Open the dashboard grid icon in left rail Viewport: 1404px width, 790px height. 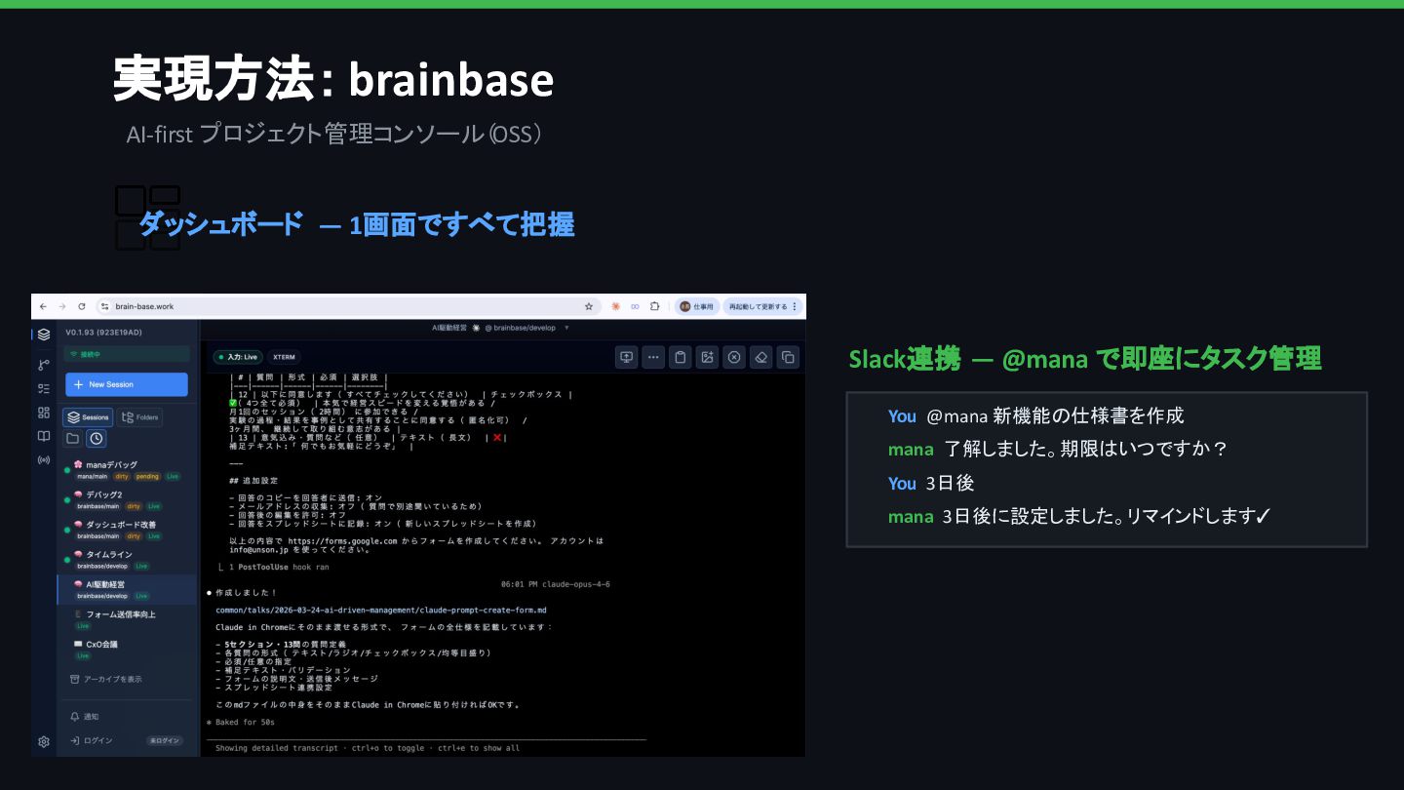(x=44, y=413)
